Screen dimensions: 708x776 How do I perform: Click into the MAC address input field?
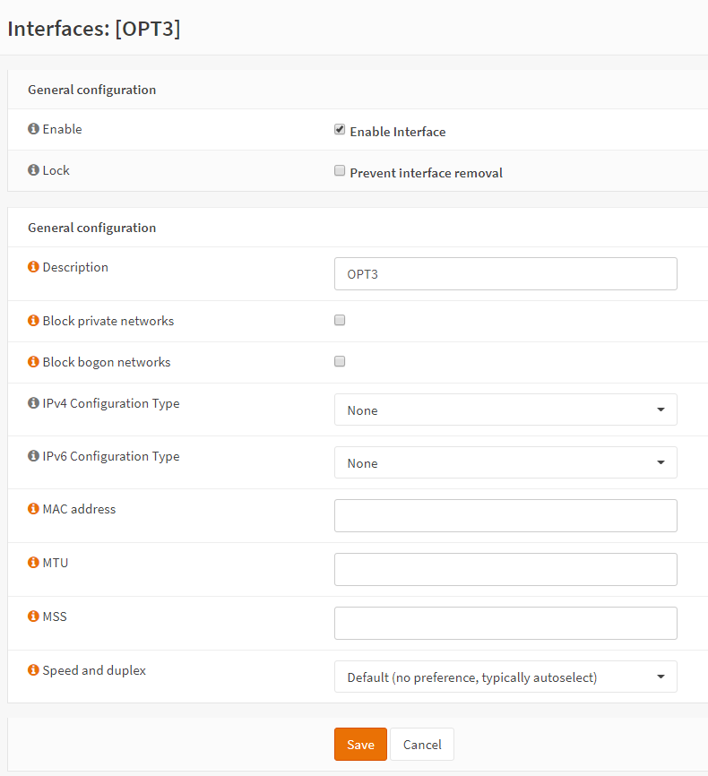pyautogui.click(x=505, y=516)
